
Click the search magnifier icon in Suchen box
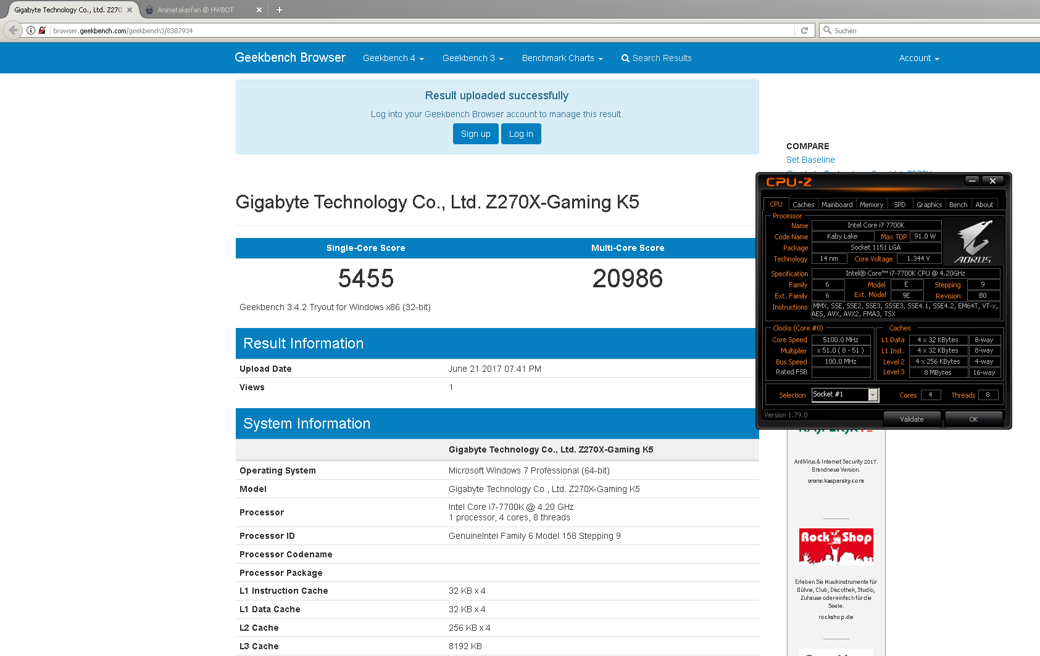pyautogui.click(x=827, y=30)
